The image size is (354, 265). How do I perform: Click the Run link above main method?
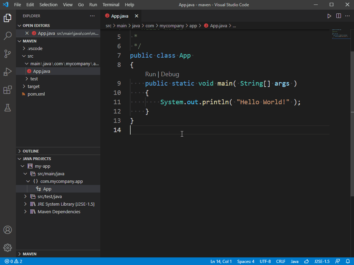click(x=151, y=74)
